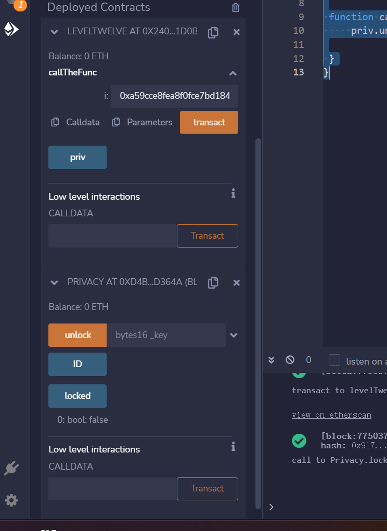This screenshot has width=387, height=531.
Task: Collapse the terminal with the double-down arrows
Action: 271,359
